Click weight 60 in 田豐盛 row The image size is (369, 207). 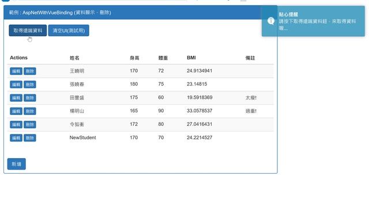(x=161, y=97)
